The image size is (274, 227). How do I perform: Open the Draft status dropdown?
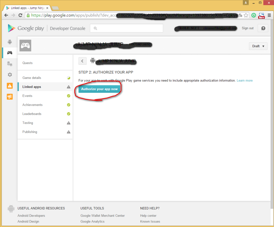tap(258, 46)
